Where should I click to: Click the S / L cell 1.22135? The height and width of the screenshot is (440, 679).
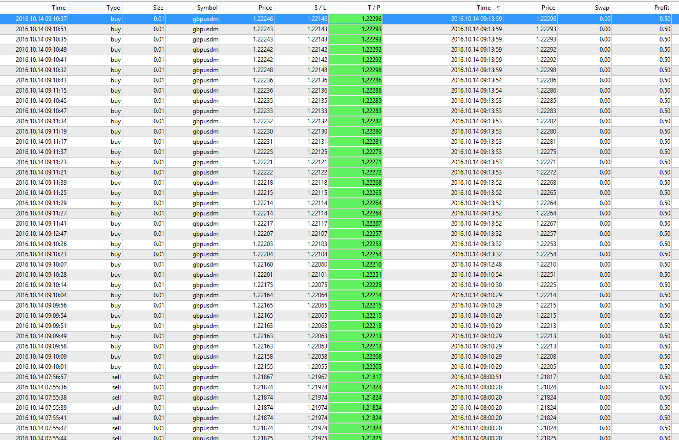click(x=317, y=101)
